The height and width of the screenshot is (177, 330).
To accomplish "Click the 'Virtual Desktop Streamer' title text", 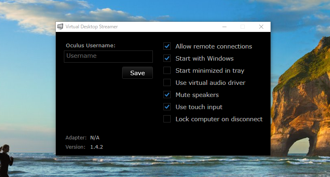I will [92, 27].
